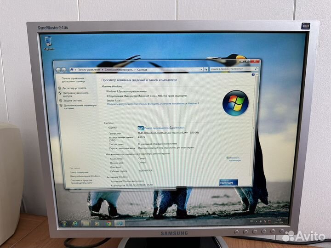Open Защита системы link

(73, 101)
